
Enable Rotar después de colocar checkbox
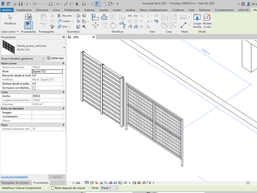[x=53, y=188]
